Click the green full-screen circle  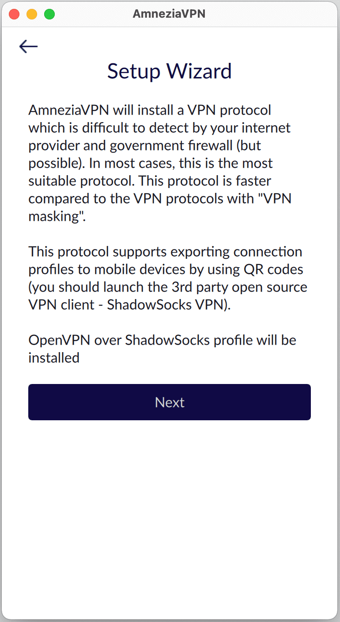49,14
